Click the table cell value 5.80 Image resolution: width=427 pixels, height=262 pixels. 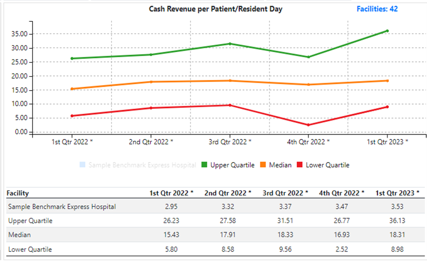[x=171, y=249]
